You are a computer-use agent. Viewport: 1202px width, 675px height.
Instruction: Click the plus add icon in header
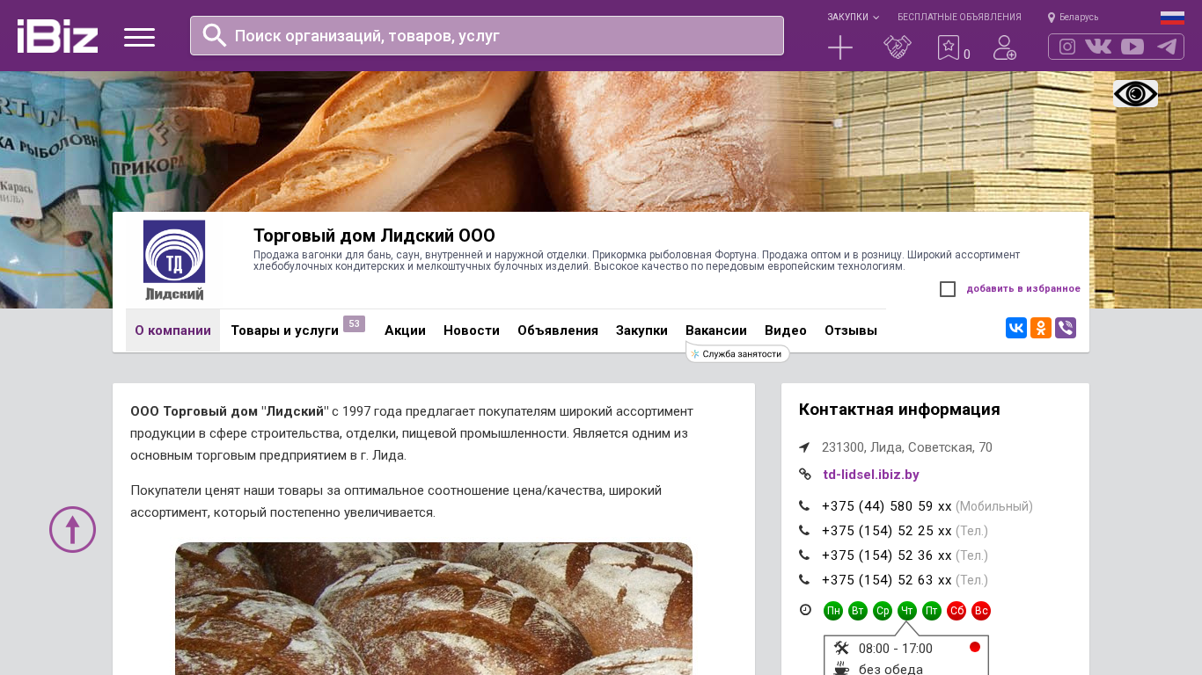click(840, 47)
